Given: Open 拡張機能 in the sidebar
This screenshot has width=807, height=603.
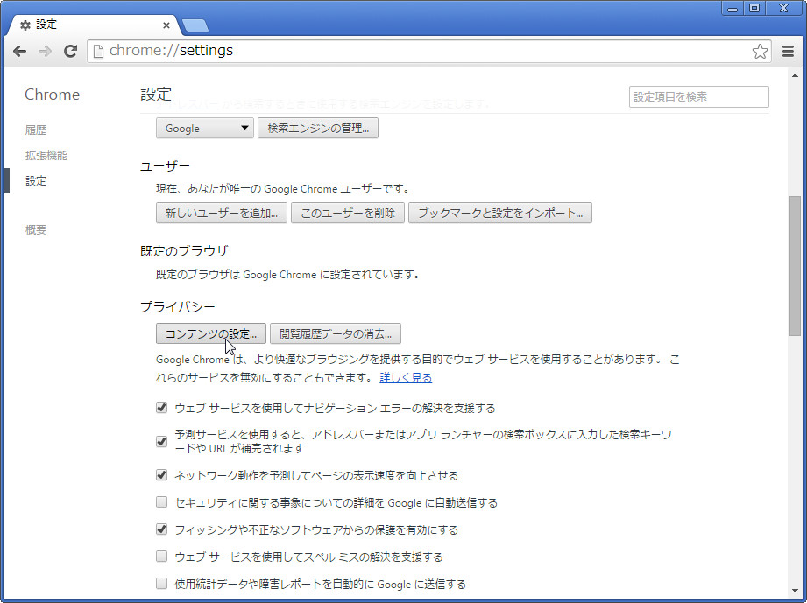Looking at the screenshot, I should point(46,155).
